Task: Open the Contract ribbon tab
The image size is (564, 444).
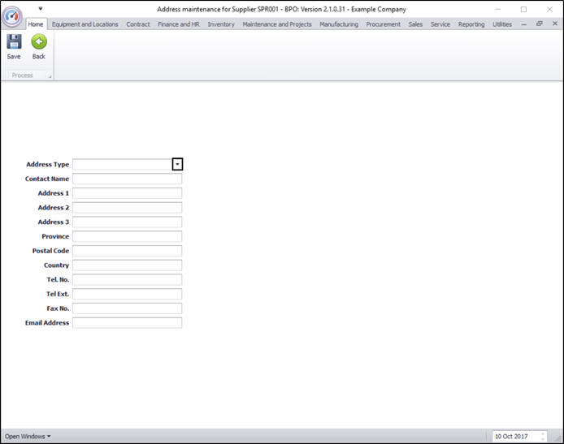Action: pos(138,24)
